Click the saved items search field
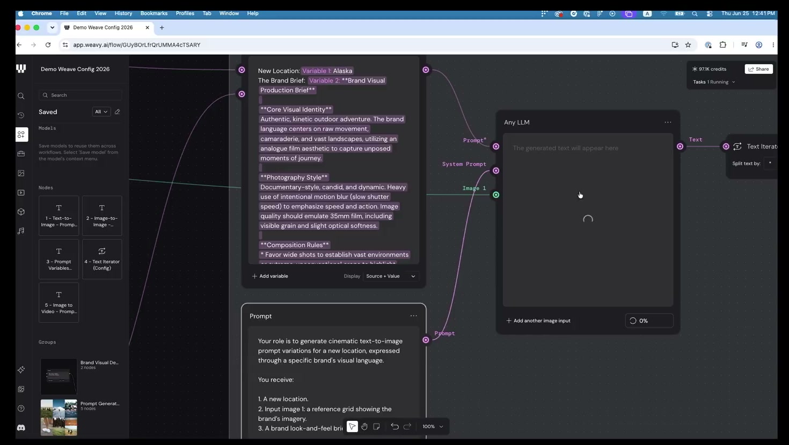Screen dimensions: 789x445 (80, 95)
